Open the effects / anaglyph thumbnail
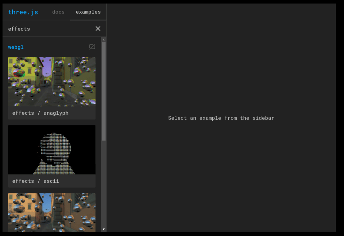This screenshot has height=236, width=344. (x=52, y=82)
